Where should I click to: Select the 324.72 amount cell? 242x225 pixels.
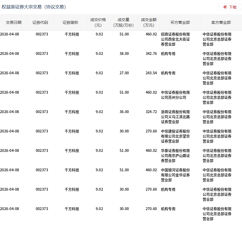tap(151, 112)
